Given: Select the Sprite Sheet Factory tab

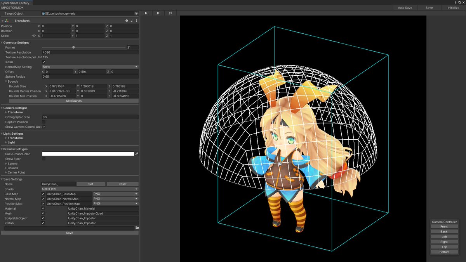Looking at the screenshot, I should point(15,3).
